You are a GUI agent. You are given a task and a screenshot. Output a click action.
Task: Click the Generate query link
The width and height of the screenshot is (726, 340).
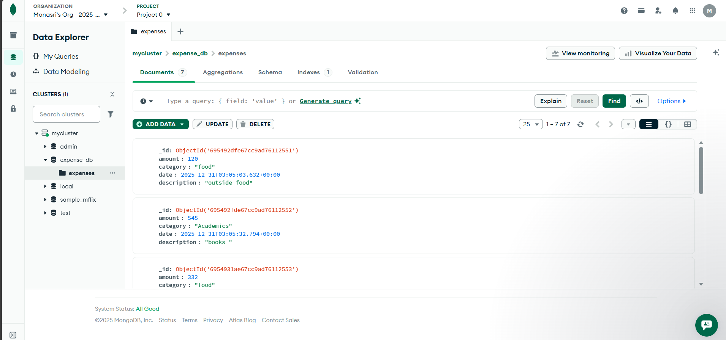coord(326,101)
